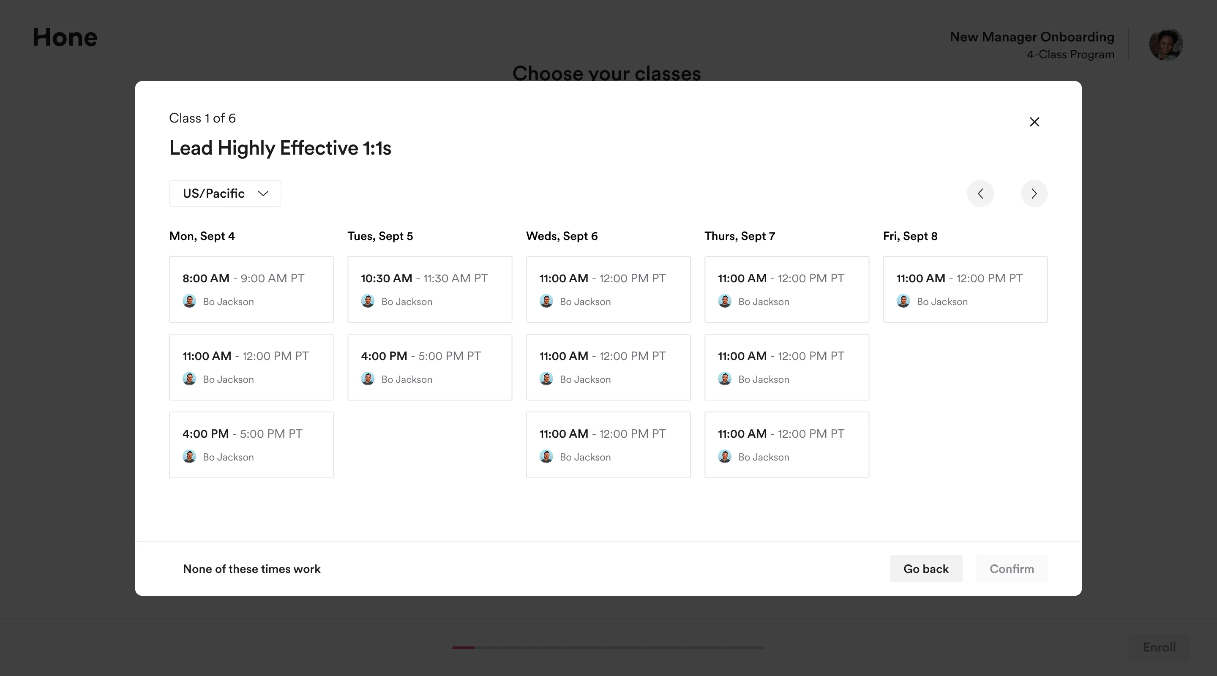
Task: Pick the Friday Sept 8 11:00 AM slot
Action: pos(965,289)
